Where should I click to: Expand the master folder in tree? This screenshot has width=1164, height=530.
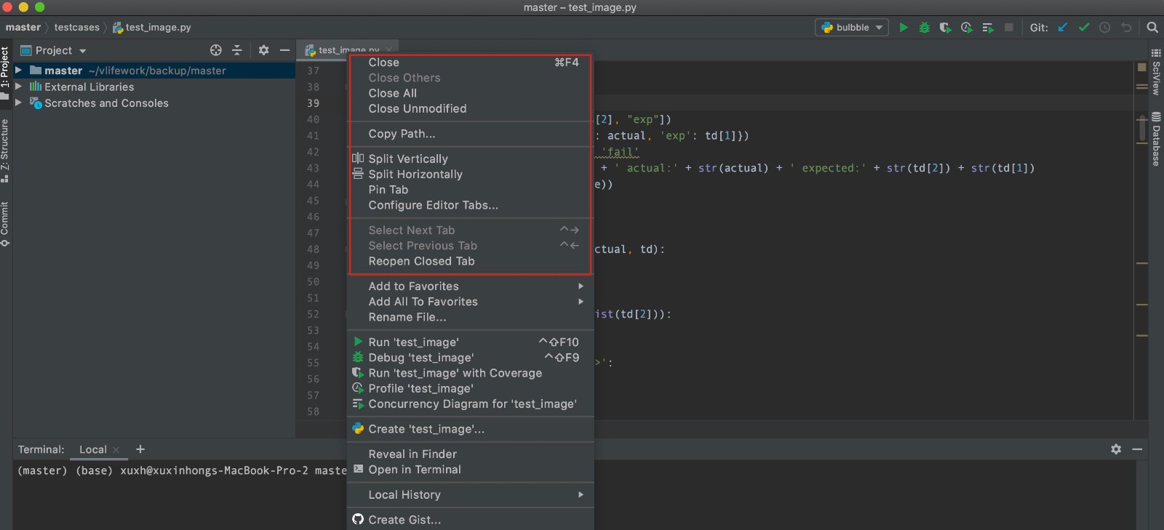[18, 71]
